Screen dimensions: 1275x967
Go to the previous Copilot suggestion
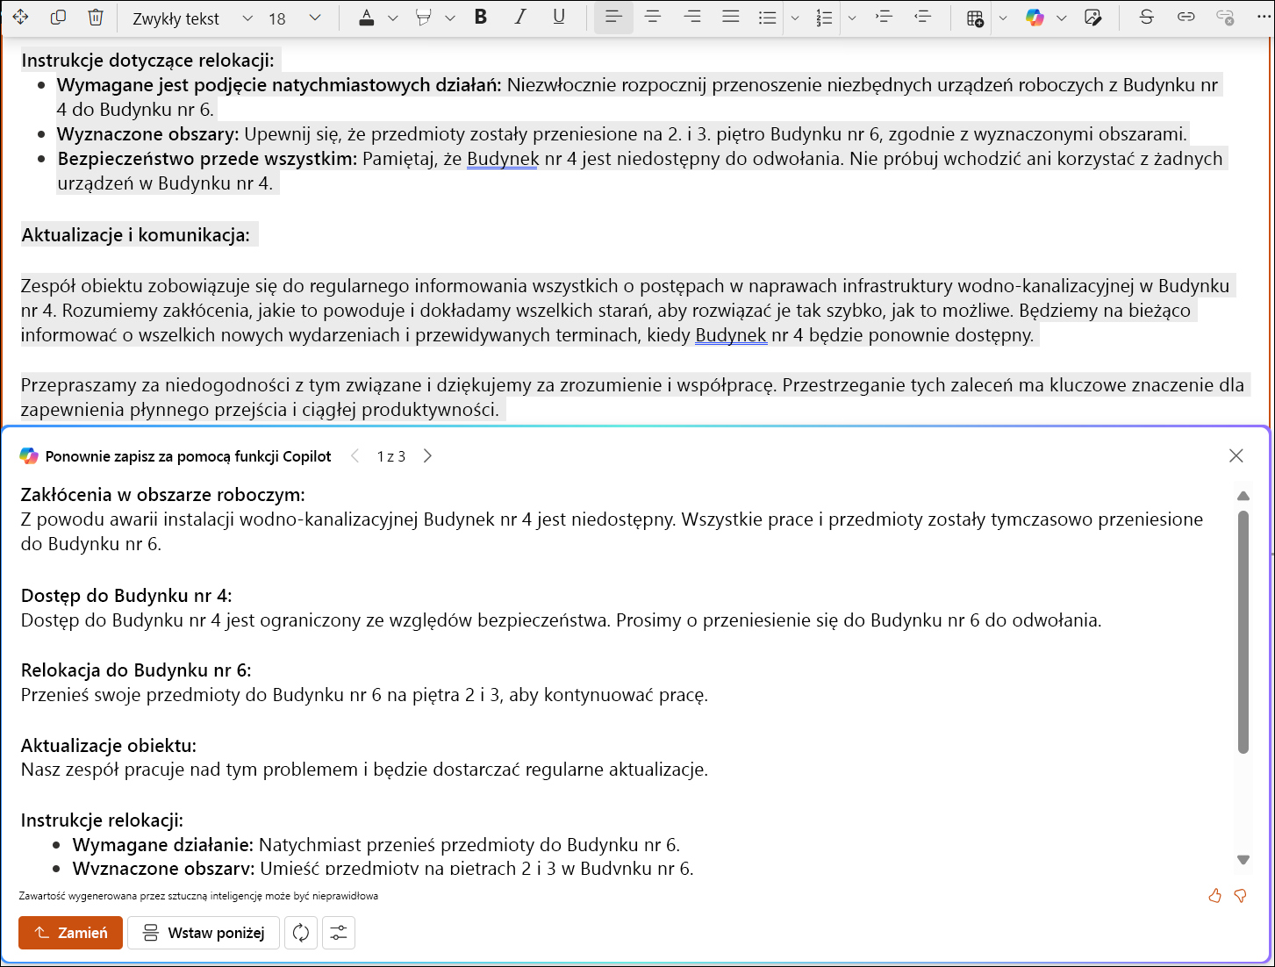(355, 455)
